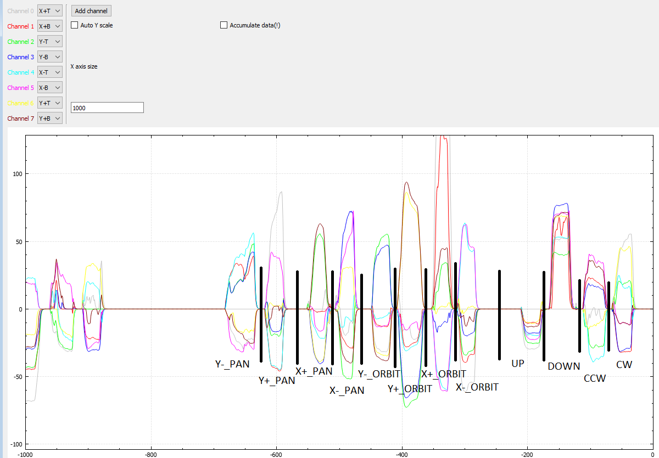
Task: Expand the Channel 4 X-T dropdown
Action: pos(49,72)
